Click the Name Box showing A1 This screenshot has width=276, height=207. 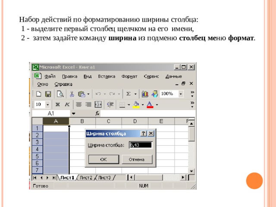51,113
